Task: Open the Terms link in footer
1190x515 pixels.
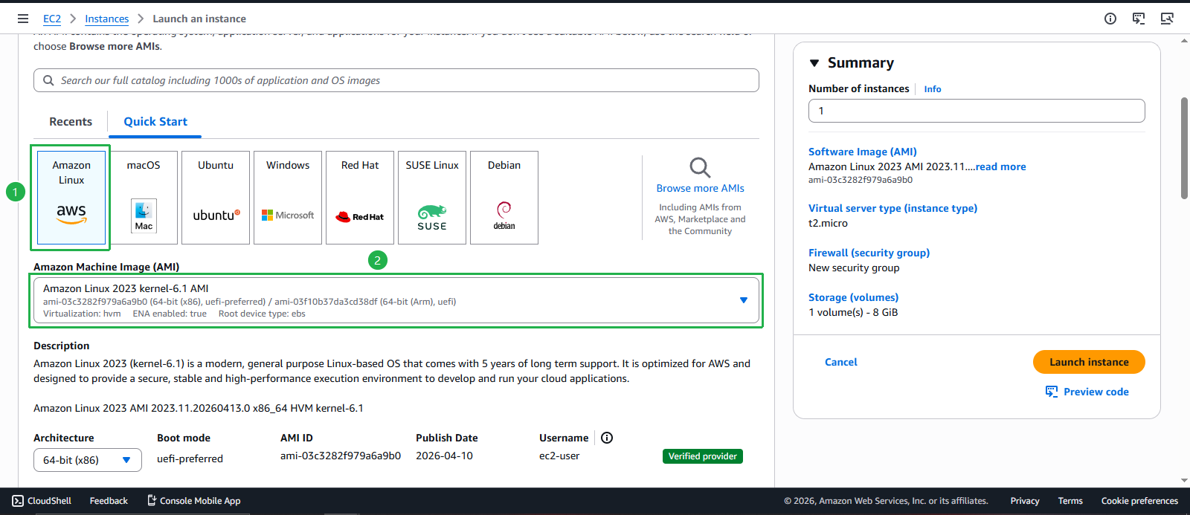Action: 1070,501
